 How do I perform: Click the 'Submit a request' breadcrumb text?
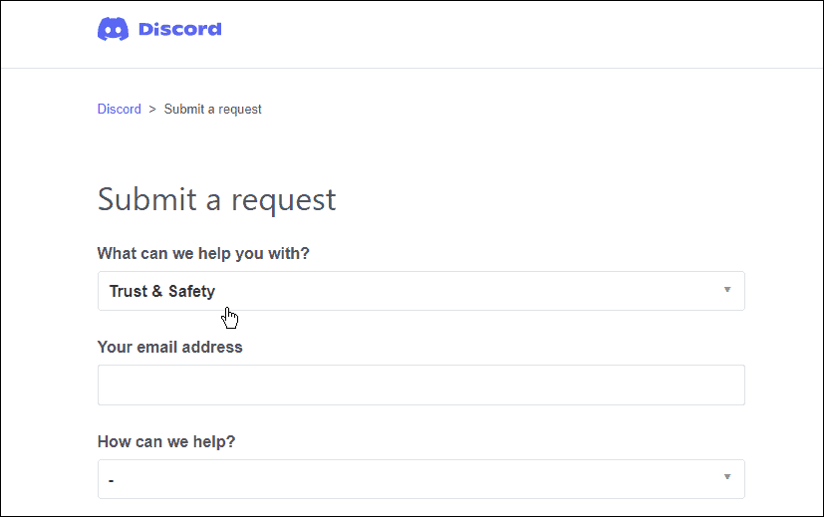pos(212,110)
